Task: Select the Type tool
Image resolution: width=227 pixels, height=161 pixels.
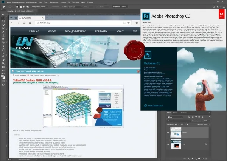Action: (3, 46)
